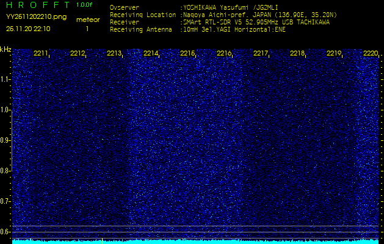This screenshot has width=384, height=244.
Task: Click the 2220 time marker
Action: pos(371,53)
